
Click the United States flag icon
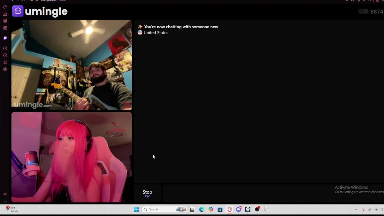(140, 33)
